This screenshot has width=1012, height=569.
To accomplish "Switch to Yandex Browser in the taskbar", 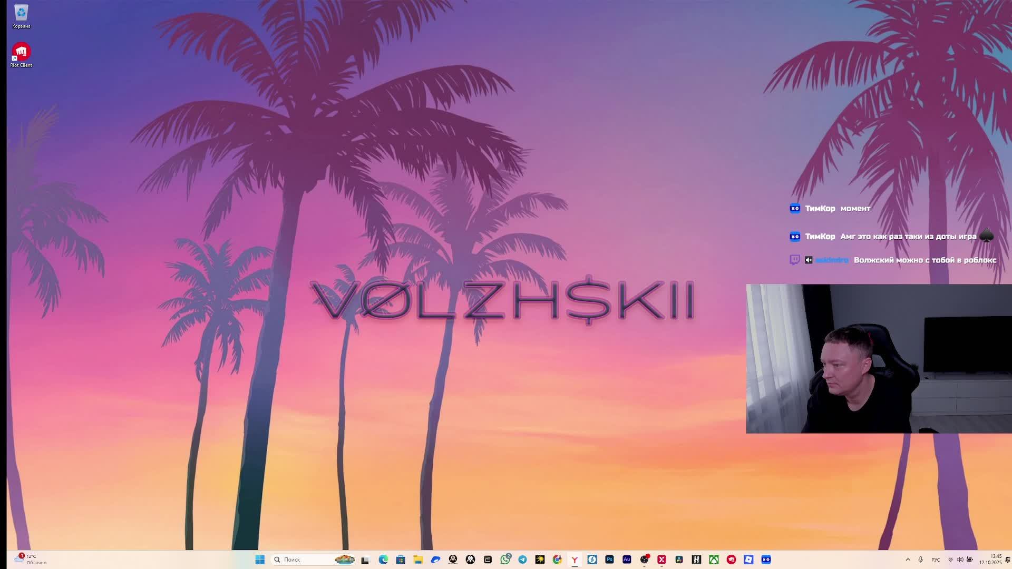I will 575,560.
